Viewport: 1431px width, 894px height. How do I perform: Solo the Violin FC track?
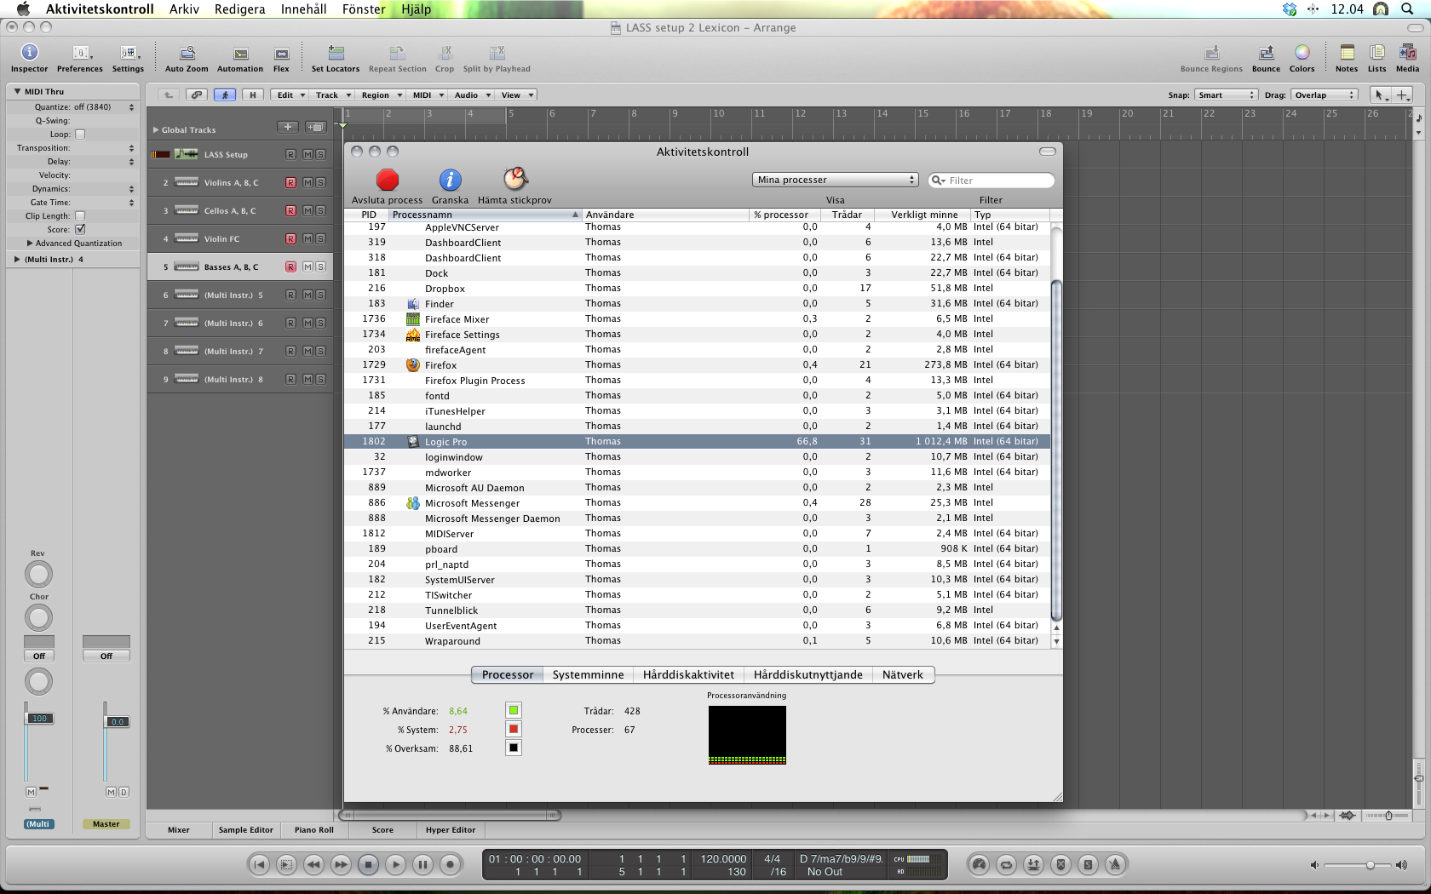coord(320,239)
